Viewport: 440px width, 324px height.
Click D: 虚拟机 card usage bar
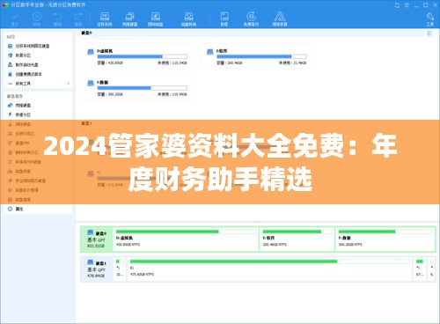click(142, 56)
